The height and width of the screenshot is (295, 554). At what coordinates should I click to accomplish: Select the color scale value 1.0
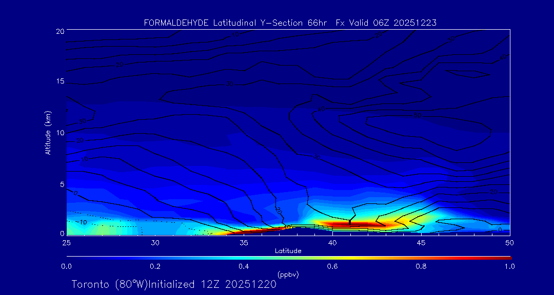point(509,266)
